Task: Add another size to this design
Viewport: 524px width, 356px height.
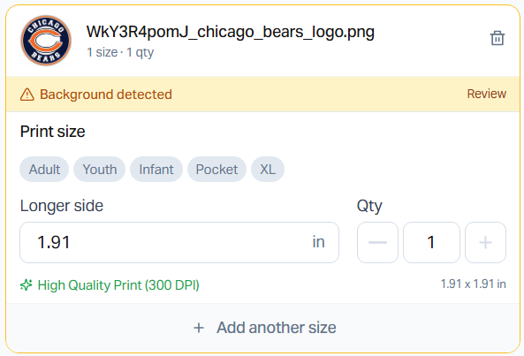Action: coord(262,328)
